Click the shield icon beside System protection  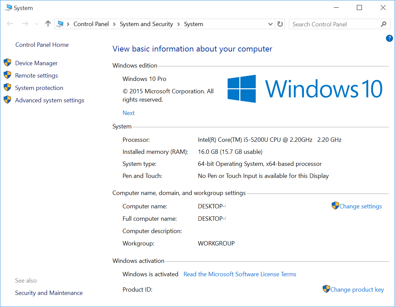[8, 87]
